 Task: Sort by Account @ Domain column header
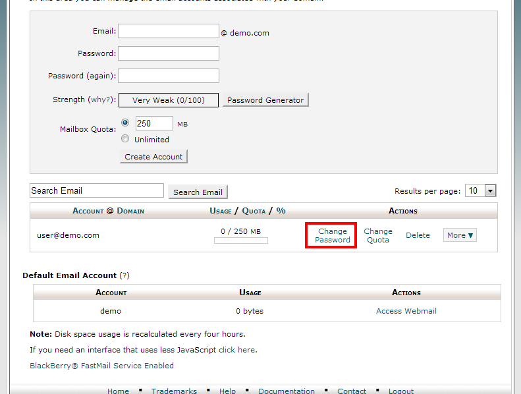pyautogui.click(x=108, y=211)
